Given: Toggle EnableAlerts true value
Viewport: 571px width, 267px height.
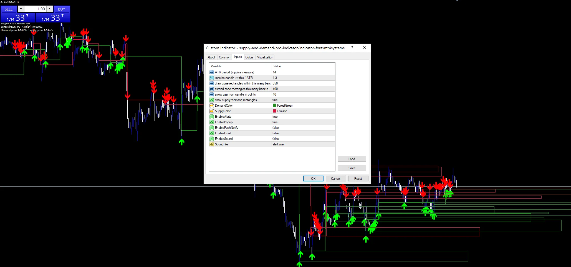Looking at the screenshot, I should point(303,117).
